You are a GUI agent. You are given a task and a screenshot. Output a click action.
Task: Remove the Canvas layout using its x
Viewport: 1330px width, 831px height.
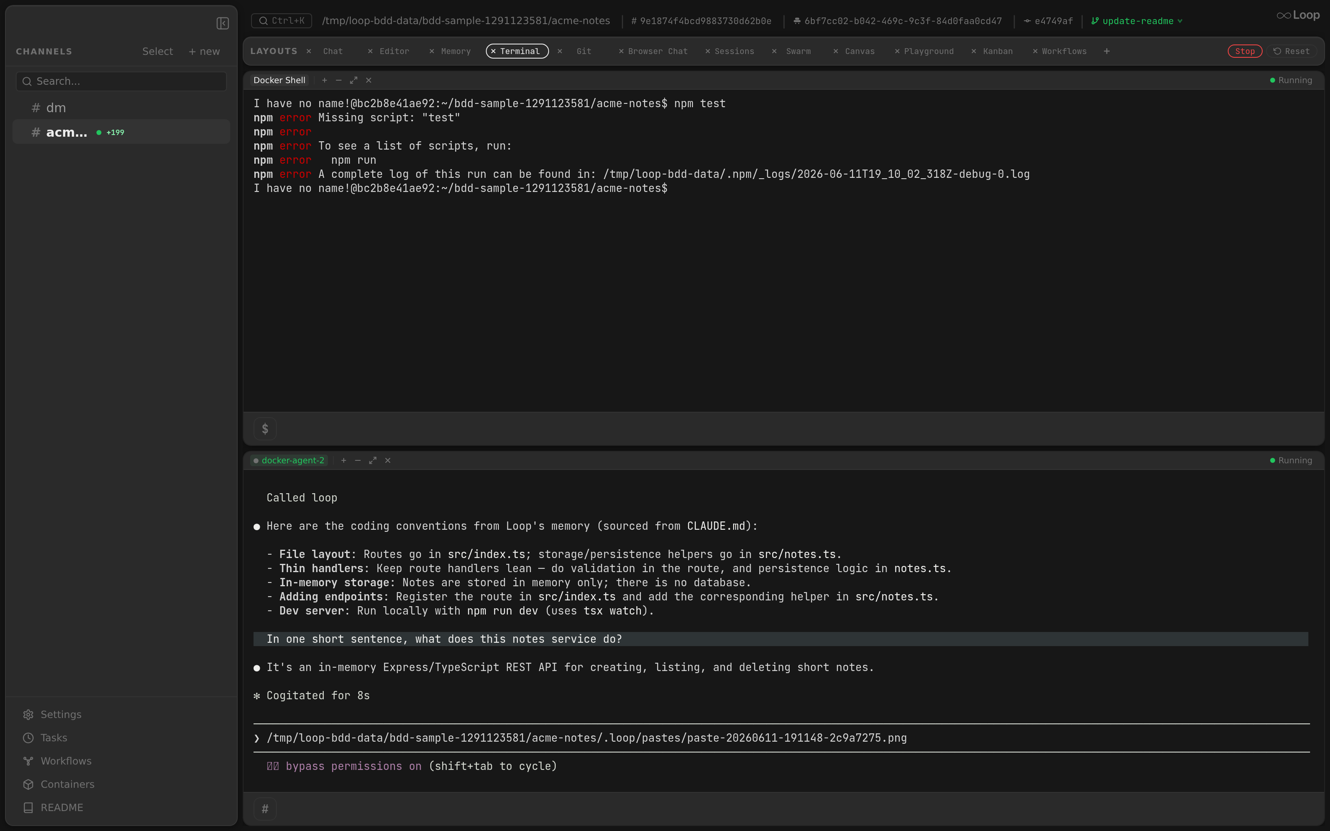[836, 51]
